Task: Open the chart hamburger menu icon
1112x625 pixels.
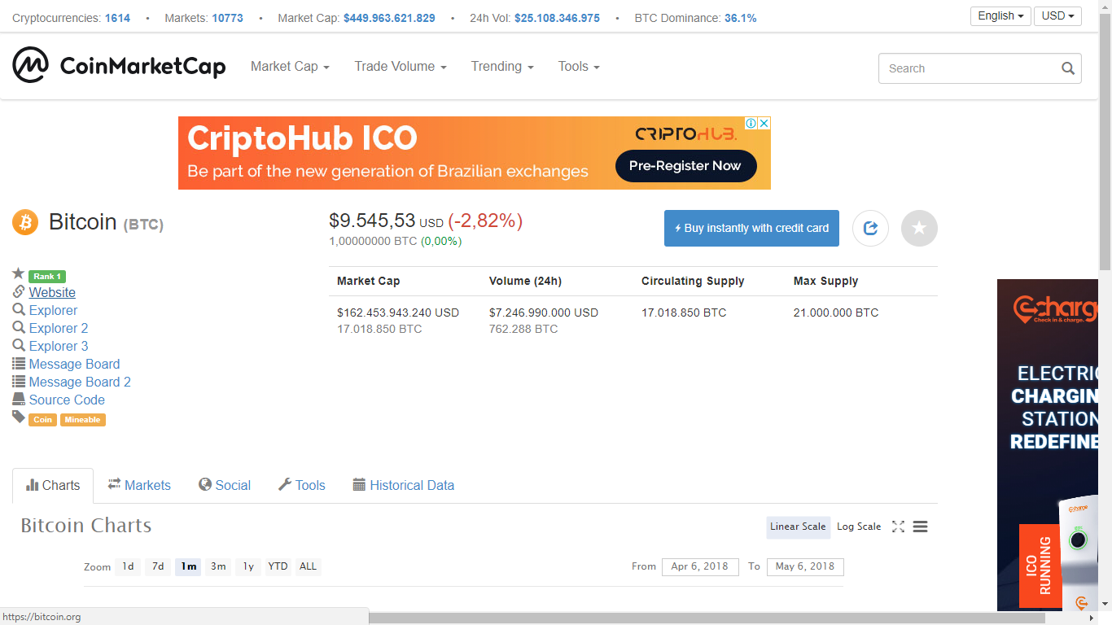Action: click(920, 527)
